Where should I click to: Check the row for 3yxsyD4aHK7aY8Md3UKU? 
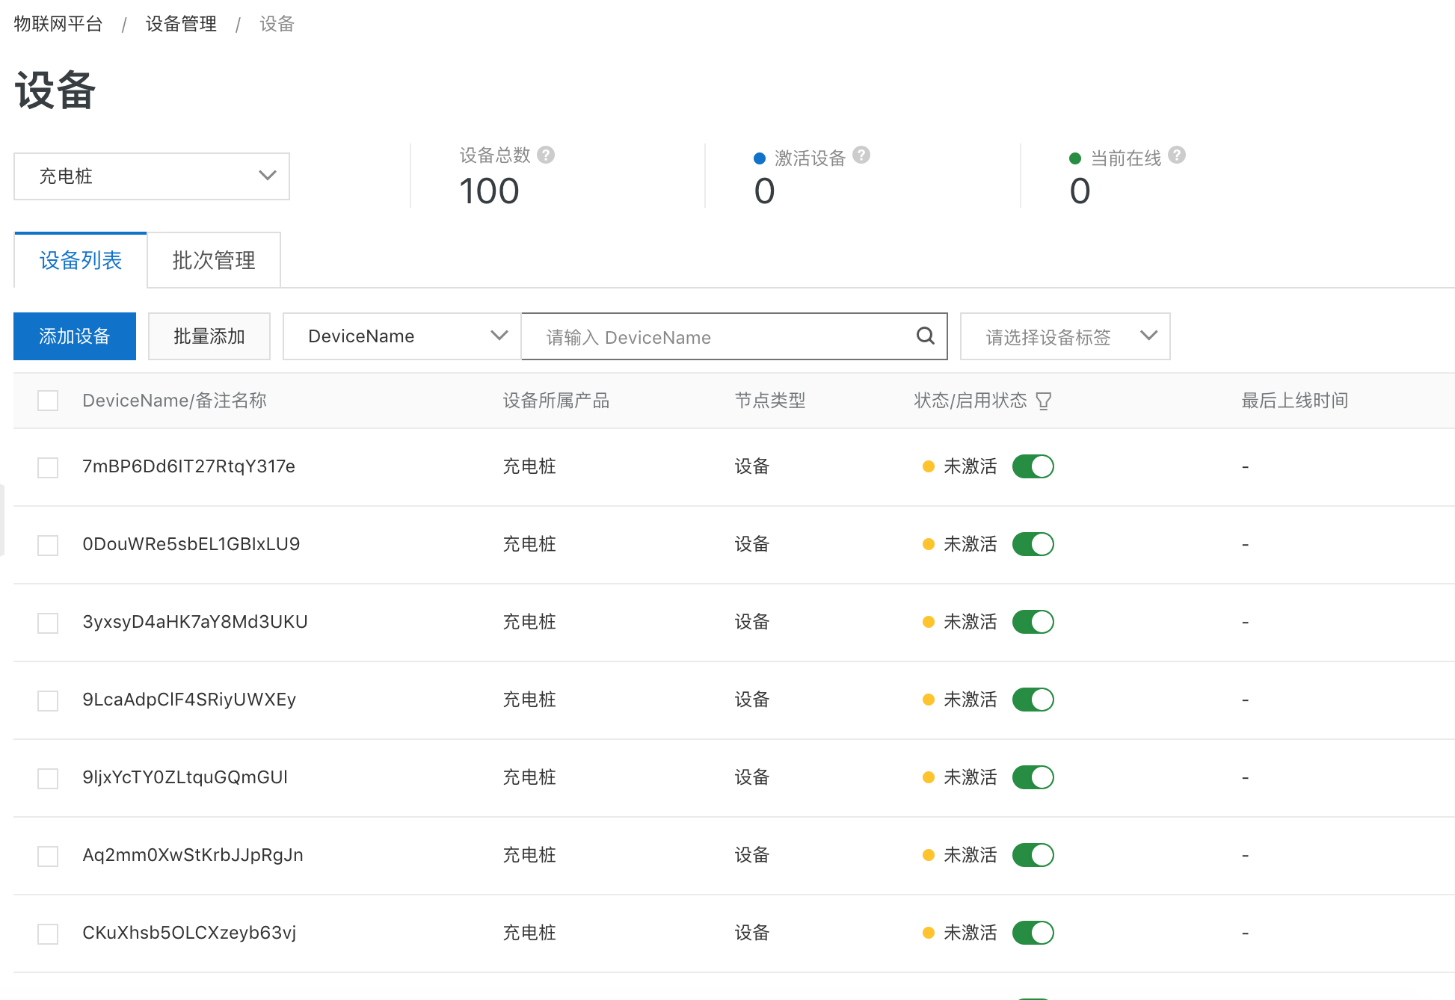tap(48, 623)
